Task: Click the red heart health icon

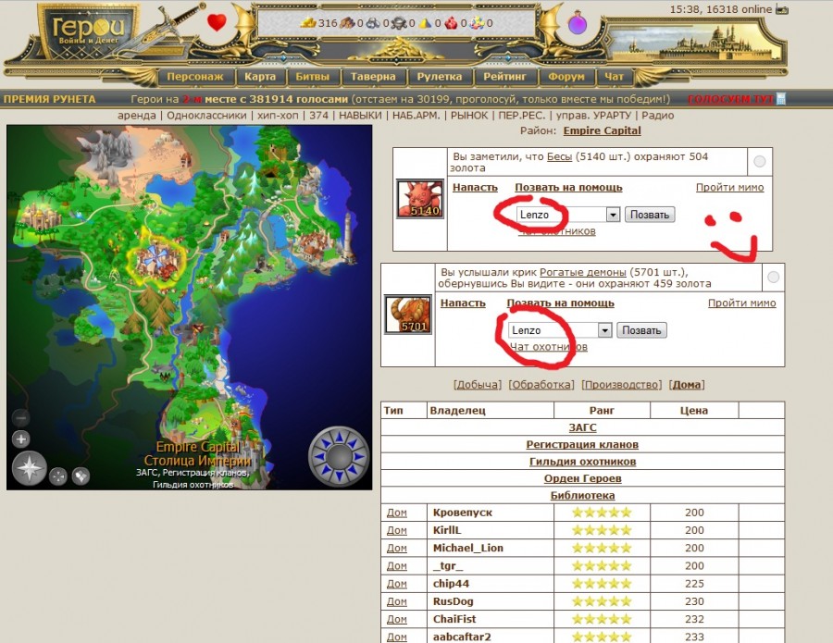Action: tap(217, 22)
